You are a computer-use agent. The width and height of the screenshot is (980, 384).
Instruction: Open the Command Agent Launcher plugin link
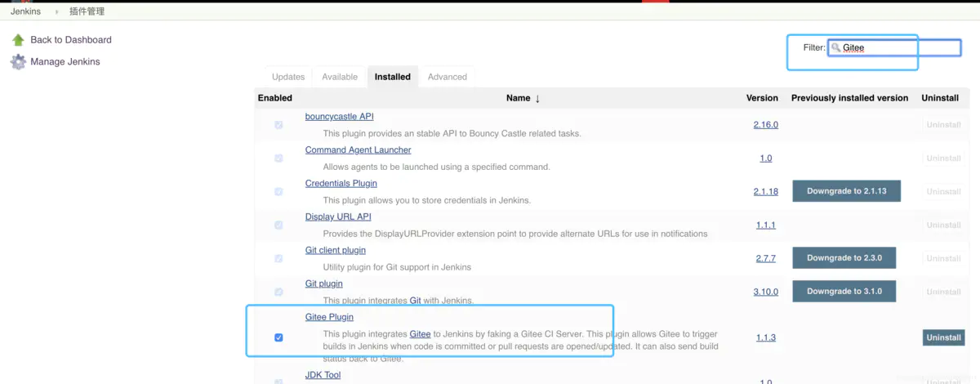(x=358, y=150)
